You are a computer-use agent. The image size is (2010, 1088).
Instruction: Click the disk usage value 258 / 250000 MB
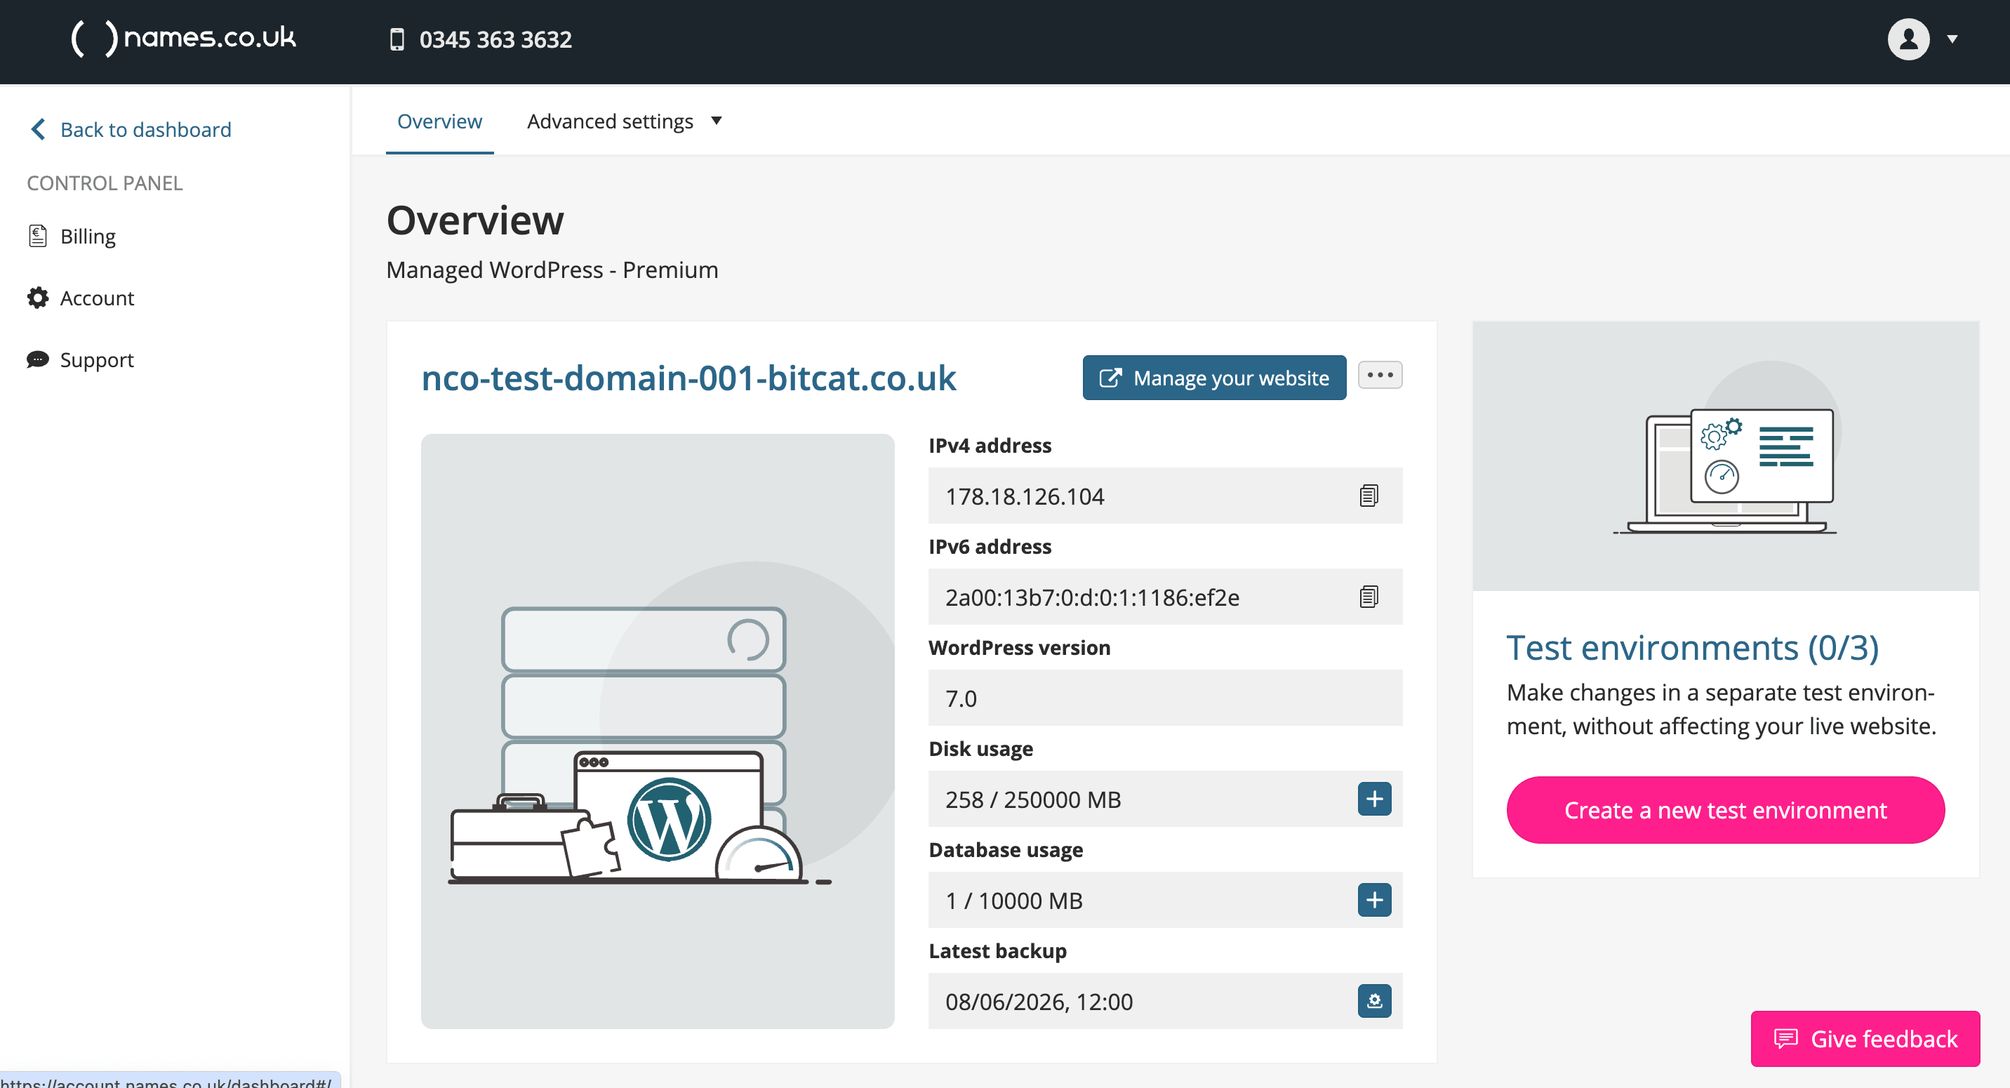pos(1032,800)
